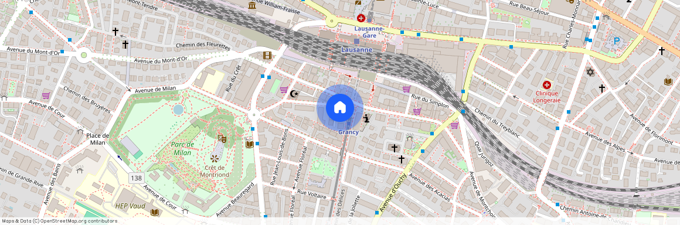Click the blue home location marker
This screenshot has height=225, width=680.
coord(340,107)
